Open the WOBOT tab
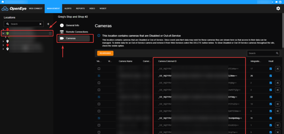The image size is (284, 134). pyautogui.click(x=103, y=8)
